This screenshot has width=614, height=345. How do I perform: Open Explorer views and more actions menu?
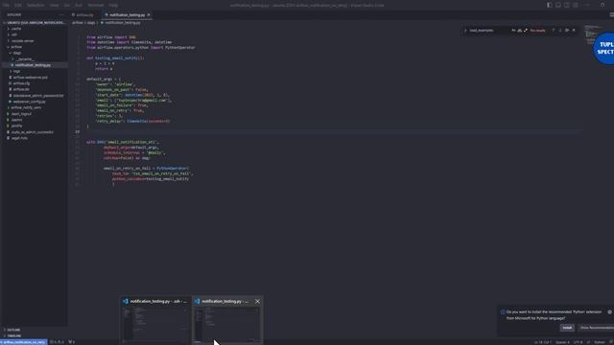61,15
